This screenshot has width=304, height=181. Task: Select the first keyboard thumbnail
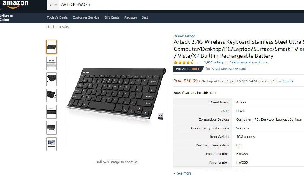click(x=51, y=47)
